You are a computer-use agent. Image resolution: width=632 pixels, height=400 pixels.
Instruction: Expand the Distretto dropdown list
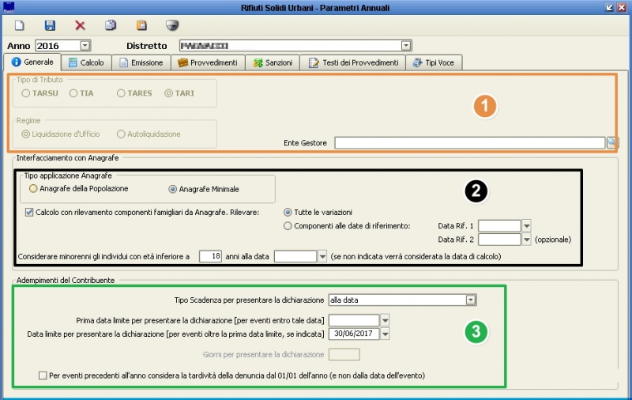tap(406, 46)
